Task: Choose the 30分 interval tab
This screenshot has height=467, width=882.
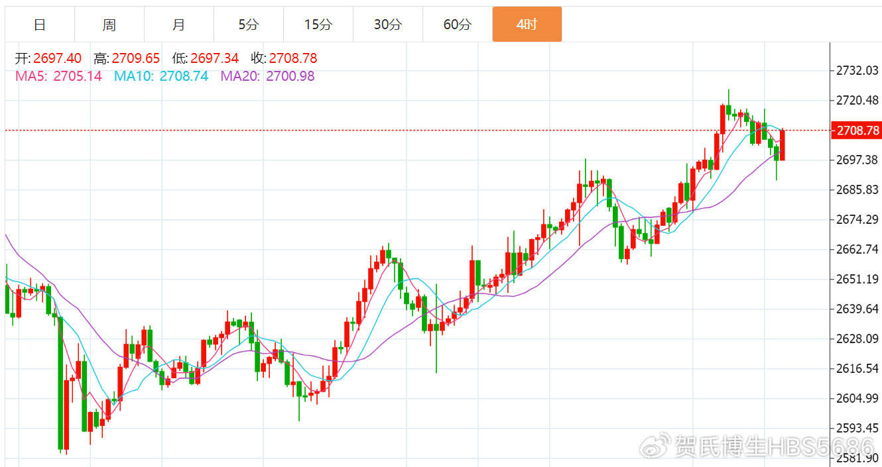Action: tap(388, 25)
